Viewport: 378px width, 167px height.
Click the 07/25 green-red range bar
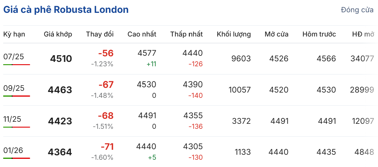pos(17,65)
